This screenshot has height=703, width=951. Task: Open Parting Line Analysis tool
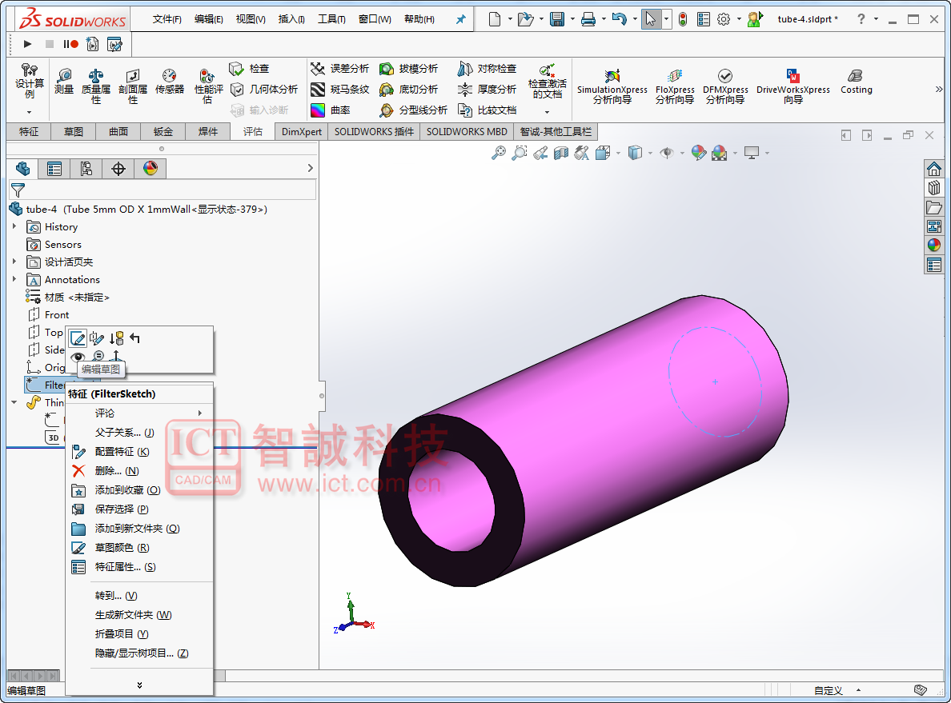click(413, 110)
